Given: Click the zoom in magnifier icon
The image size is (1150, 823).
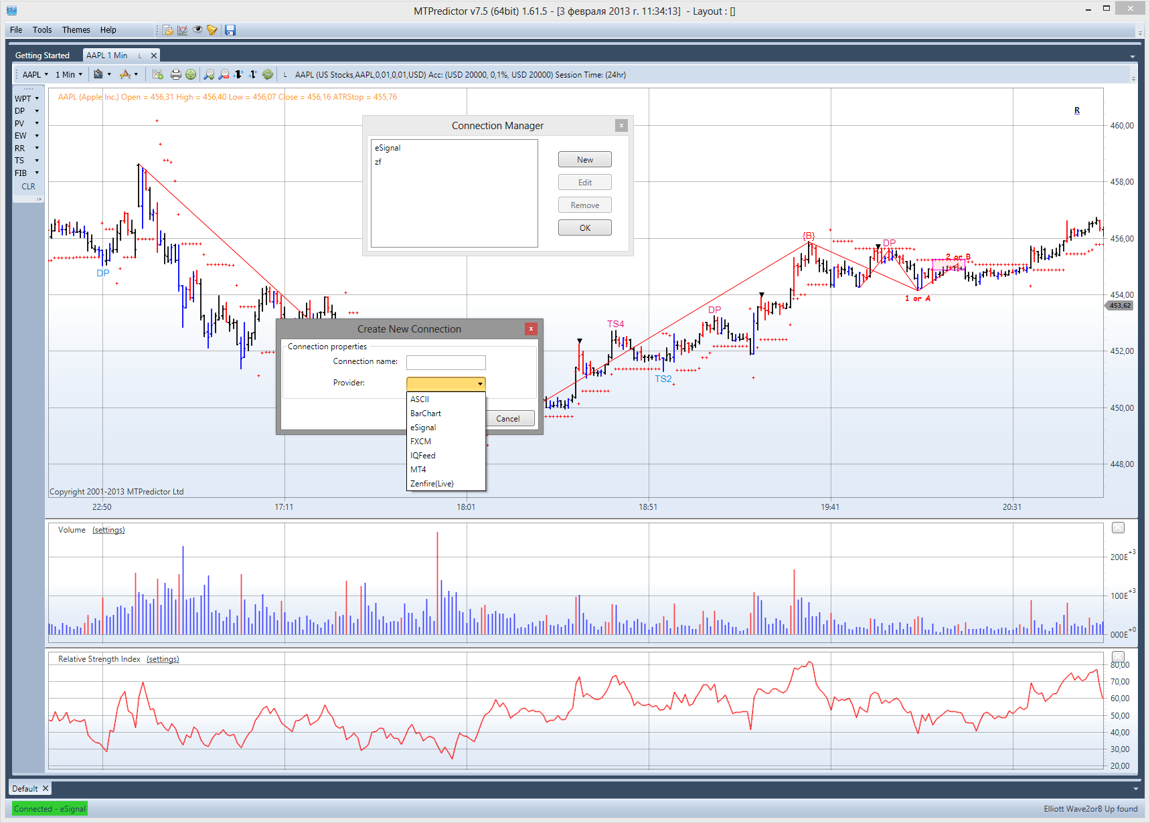Looking at the screenshot, I should pos(210,74).
